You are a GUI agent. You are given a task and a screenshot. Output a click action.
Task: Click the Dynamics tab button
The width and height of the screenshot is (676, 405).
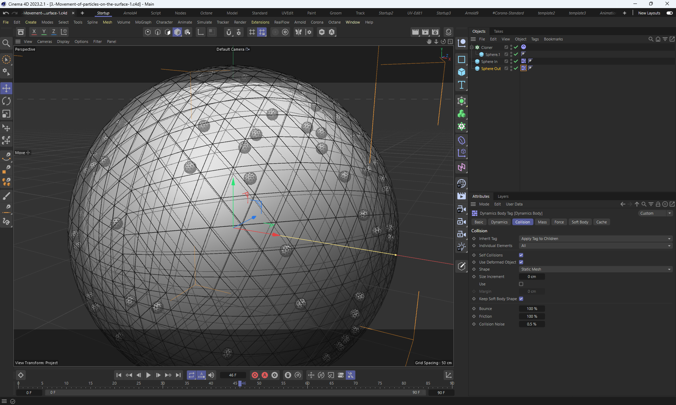click(x=499, y=222)
